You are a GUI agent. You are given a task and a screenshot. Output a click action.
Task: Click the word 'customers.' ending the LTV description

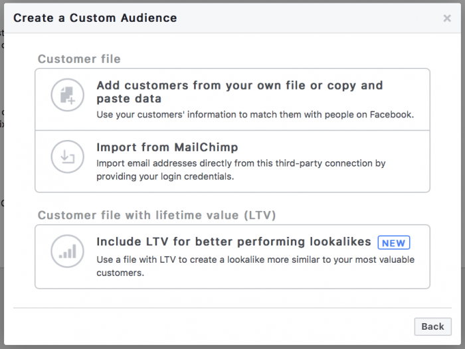pos(120,273)
